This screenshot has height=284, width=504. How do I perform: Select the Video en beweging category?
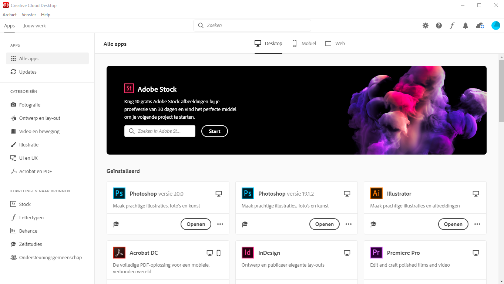tap(39, 131)
